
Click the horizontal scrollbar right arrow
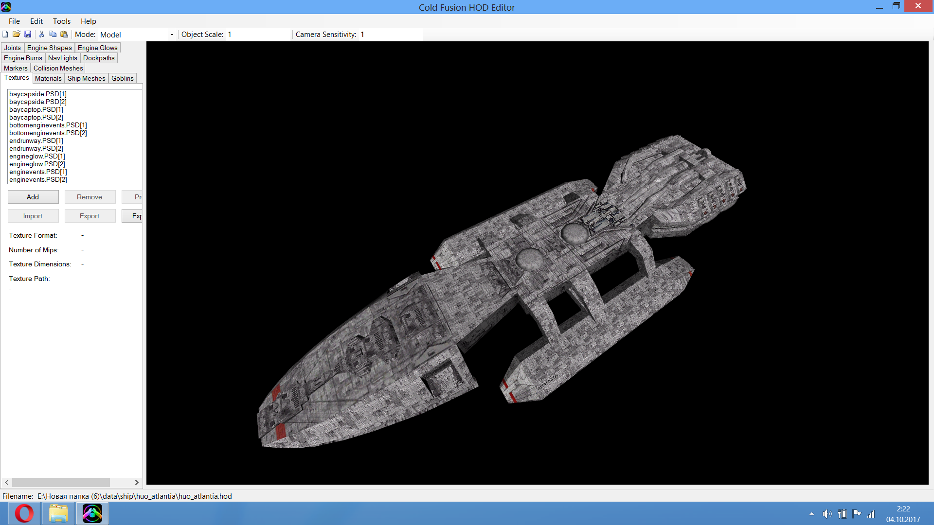pyautogui.click(x=137, y=482)
